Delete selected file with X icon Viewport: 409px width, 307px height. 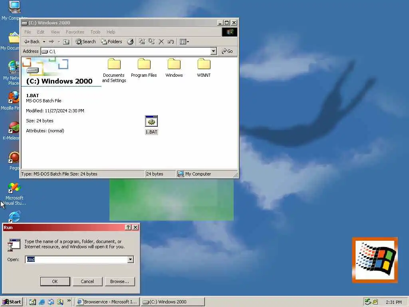pyautogui.click(x=161, y=42)
